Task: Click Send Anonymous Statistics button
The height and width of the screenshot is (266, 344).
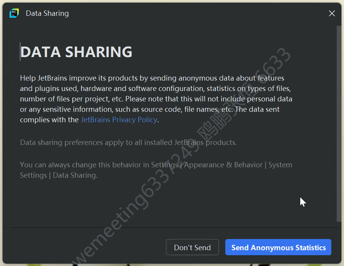Action: tap(278, 247)
